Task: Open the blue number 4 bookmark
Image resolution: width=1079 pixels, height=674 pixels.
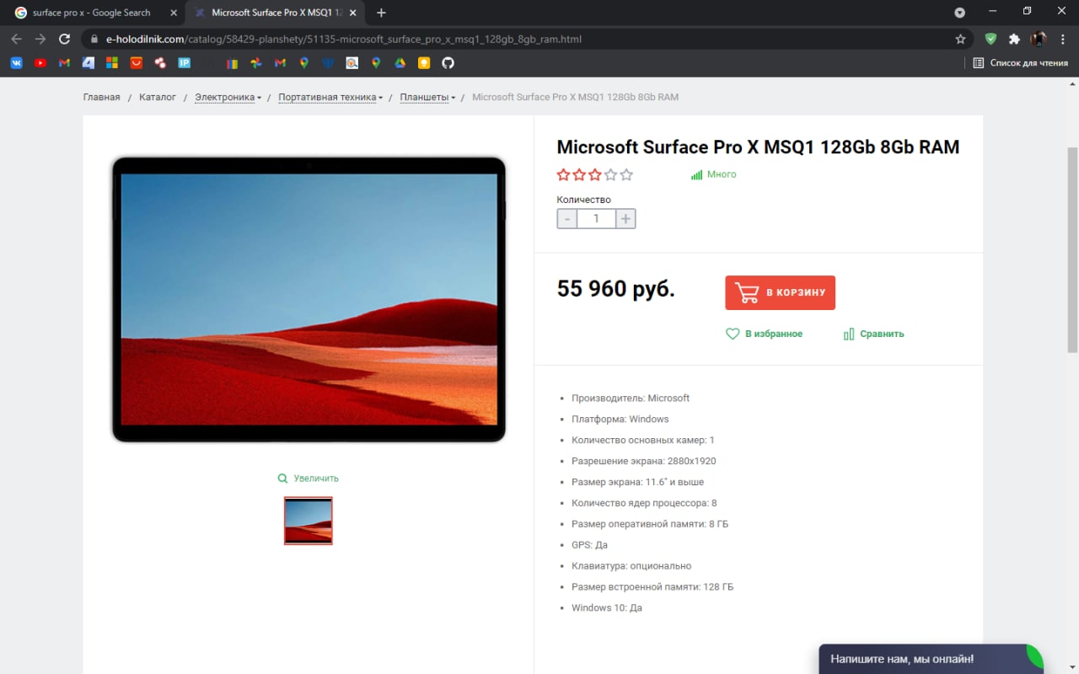Action: [x=89, y=63]
